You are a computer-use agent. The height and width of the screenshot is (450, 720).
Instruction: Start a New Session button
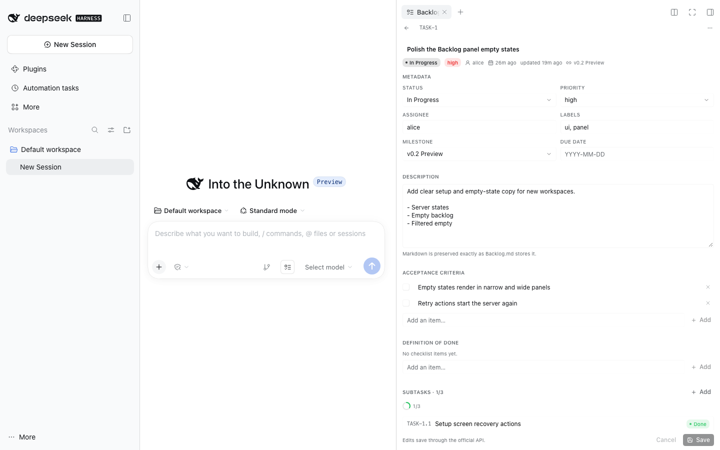coord(70,44)
